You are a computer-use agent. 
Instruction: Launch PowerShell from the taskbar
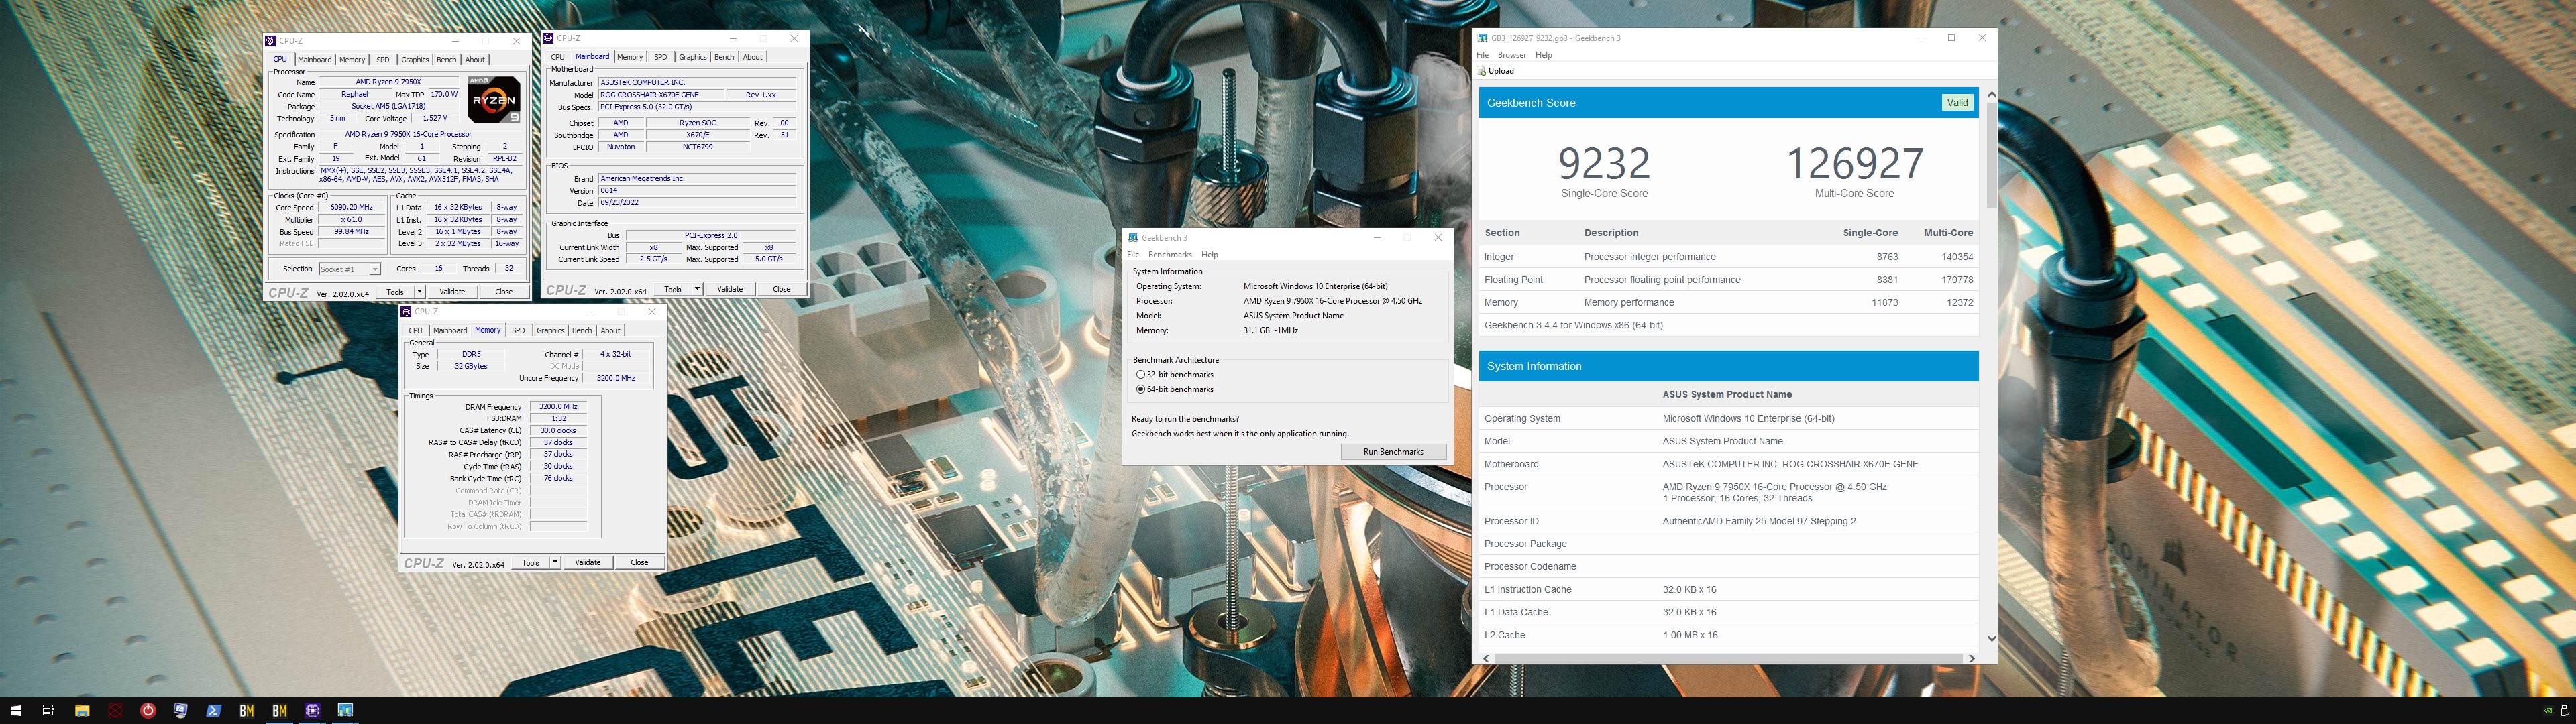(x=214, y=711)
